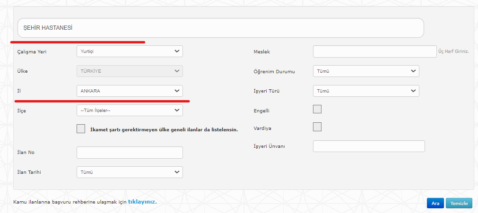478x213 pixels.
Task: Open the İlçe dropdown with Tüm İlçeler
Action: click(130, 111)
